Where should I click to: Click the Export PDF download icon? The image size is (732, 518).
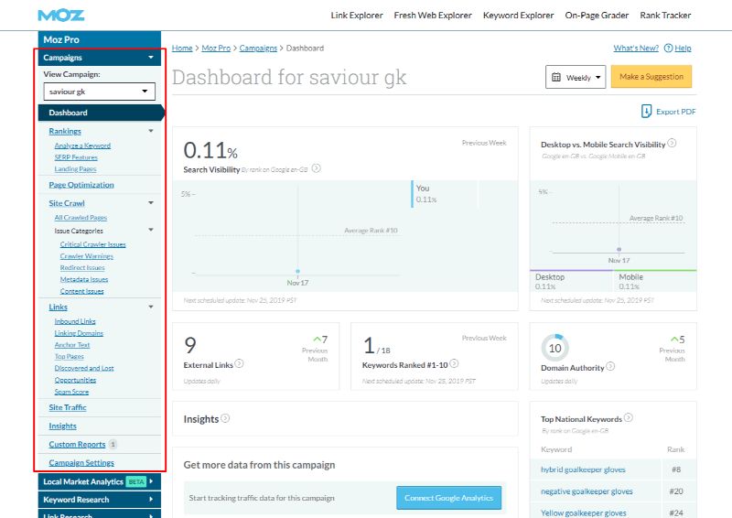646,111
